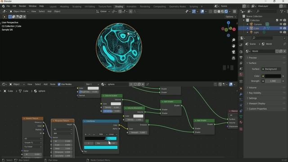
Task: Toggle the Use Nodes checkbox
Action: pyautogui.click(x=59, y=84)
